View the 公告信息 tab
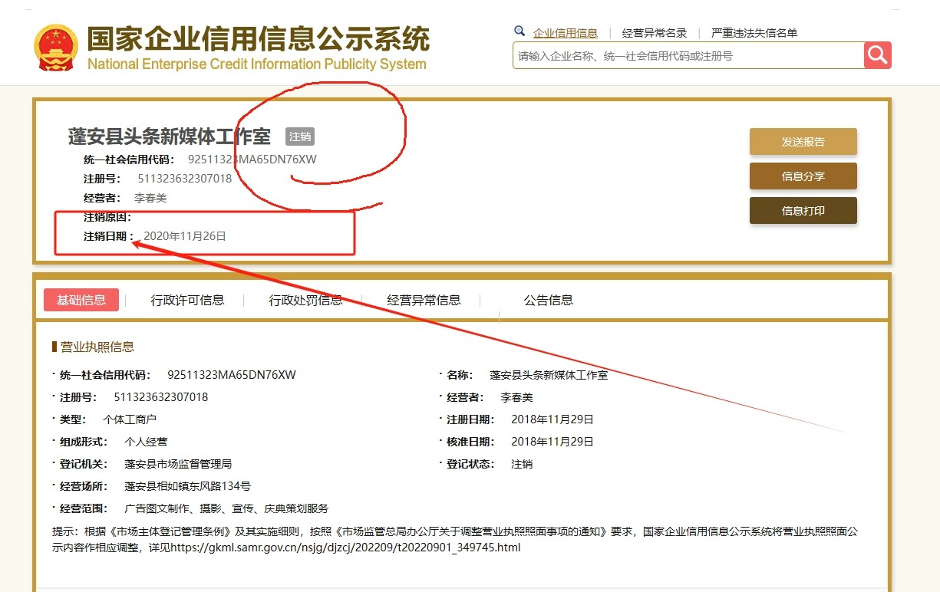The width and height of the screenshot is (940, 592). pos(548,300)
